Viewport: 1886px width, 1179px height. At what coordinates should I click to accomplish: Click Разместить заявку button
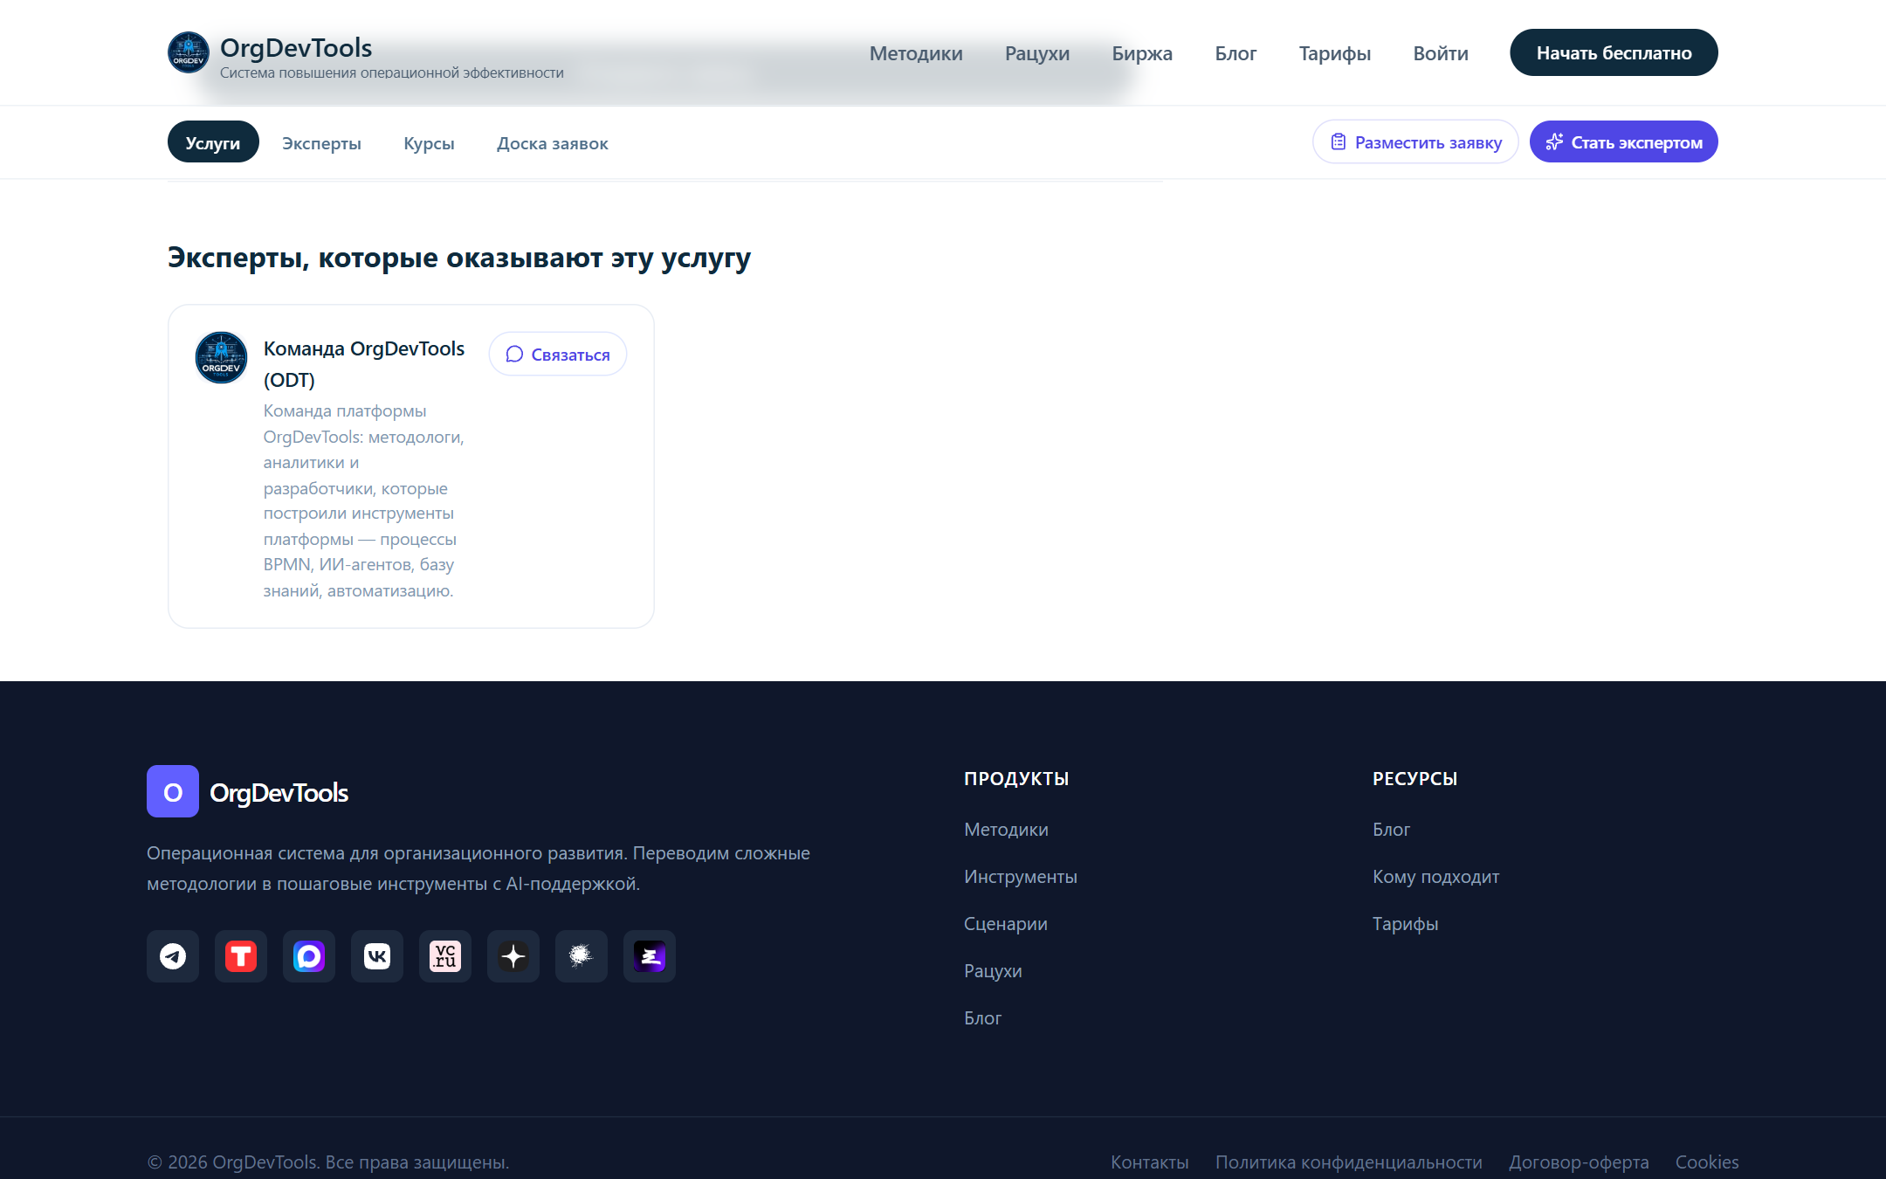pos(1415,141)
